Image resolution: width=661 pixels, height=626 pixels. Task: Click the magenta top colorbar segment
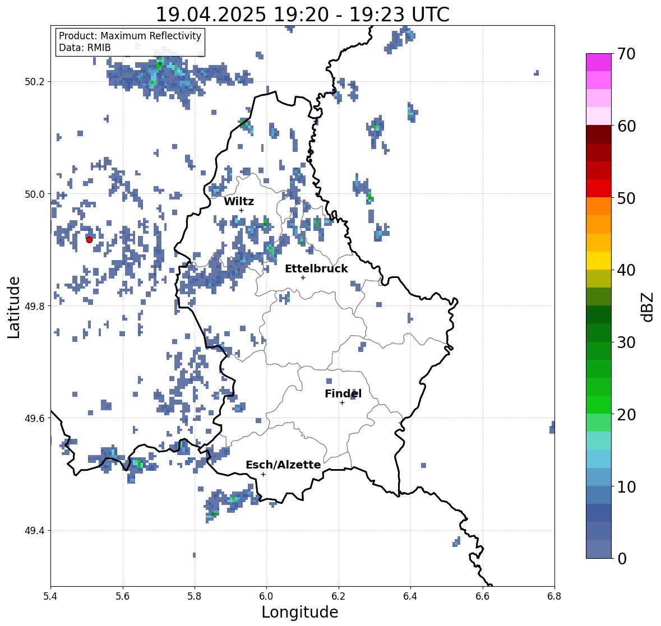(599, 62)
